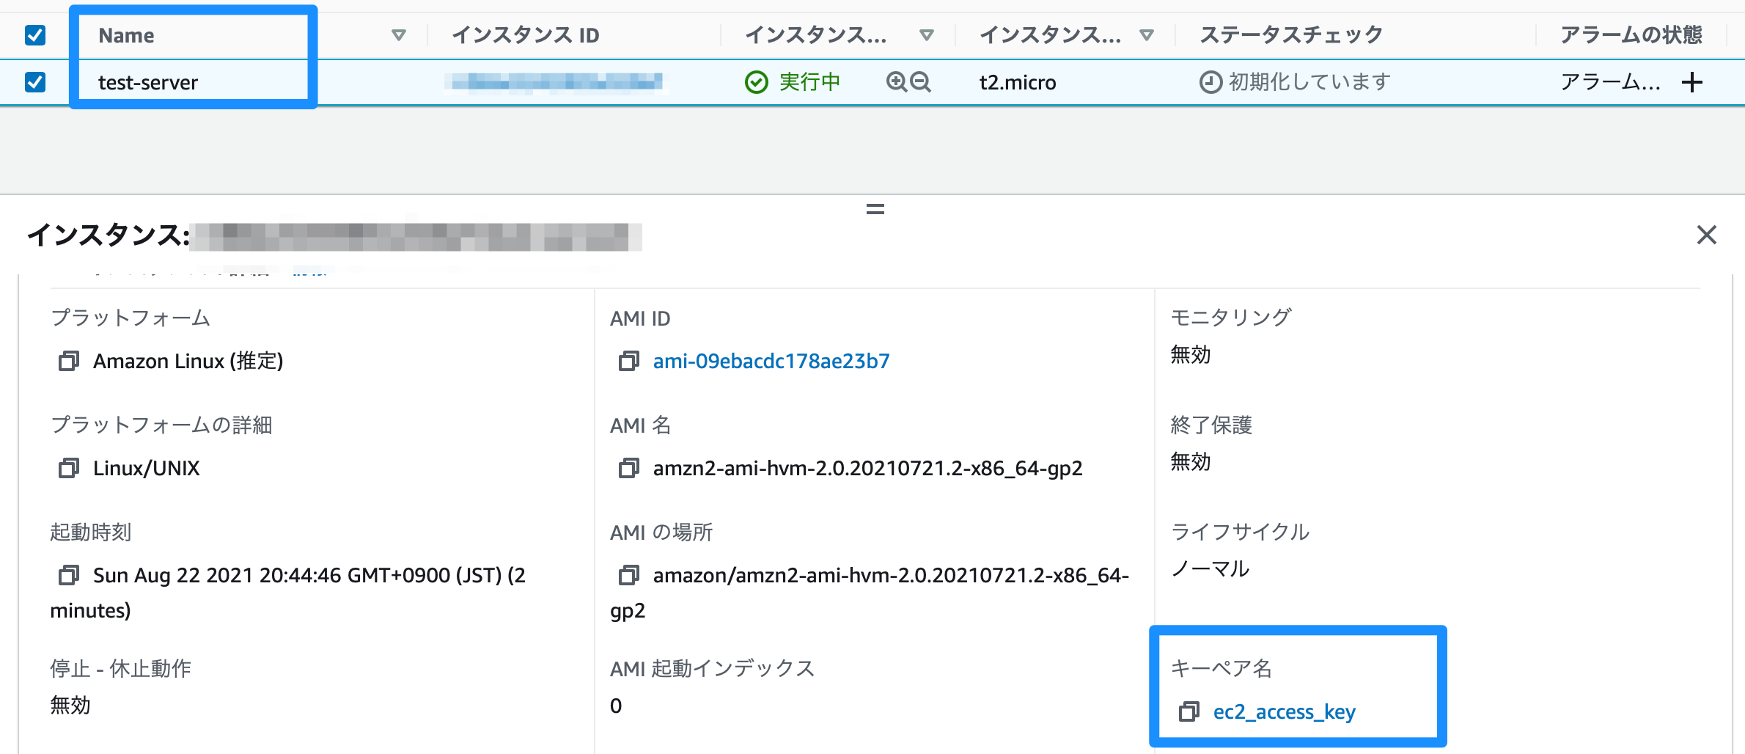Click the AMI の場所 label
The height and width of the screenshot is (754, 1745).
click(x=661, y=532)
